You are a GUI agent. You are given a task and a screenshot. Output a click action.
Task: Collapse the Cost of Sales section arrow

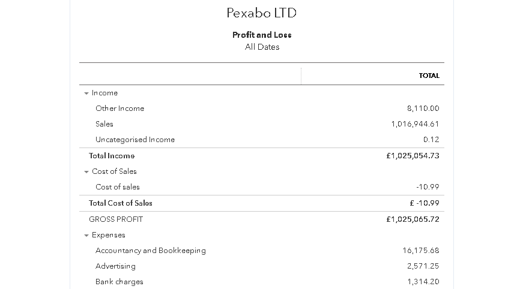(86, 172)
